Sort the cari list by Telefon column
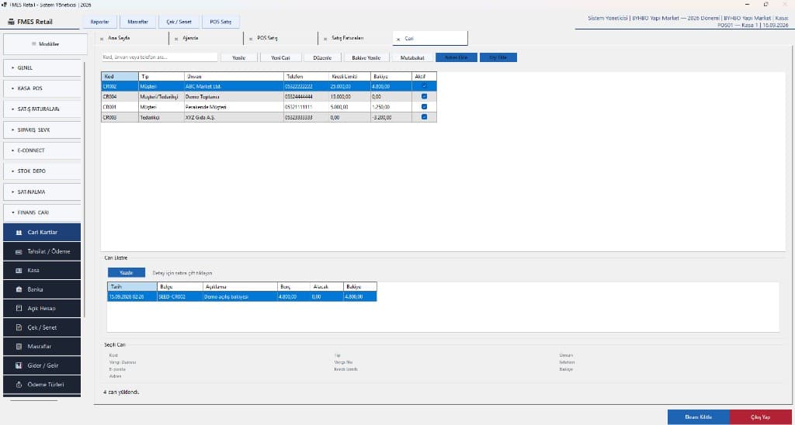Viewport: 795px width, 425px height. point(306,77)
